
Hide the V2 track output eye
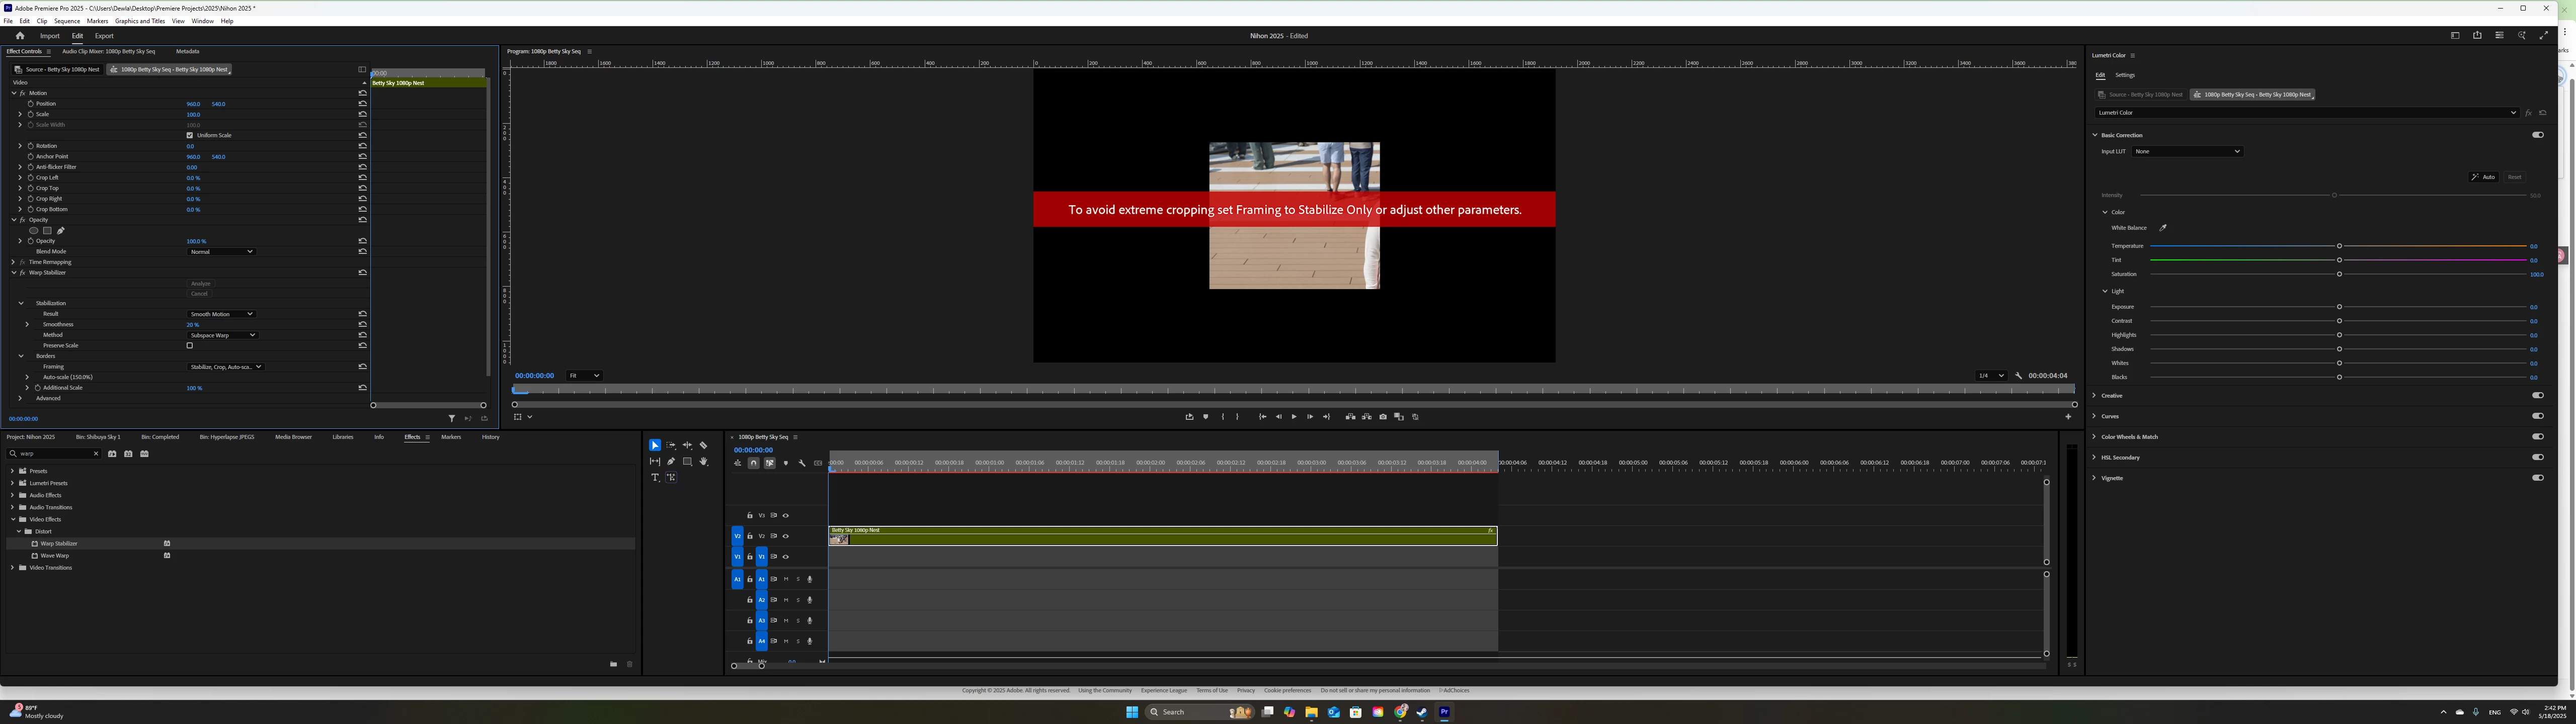(785, 536)
